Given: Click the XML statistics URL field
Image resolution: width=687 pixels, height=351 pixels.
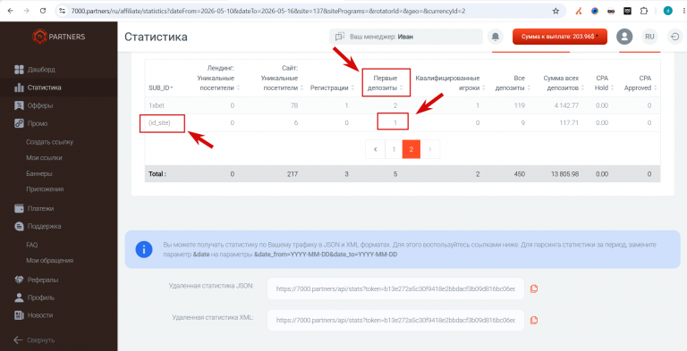Looking at the screenshot, I should tap(395, 321).
